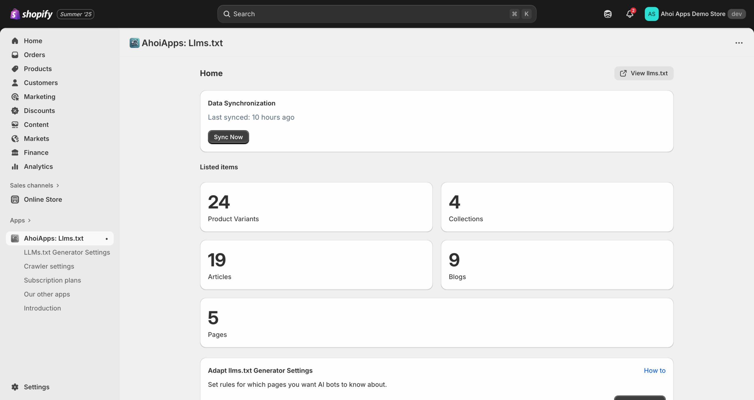Open the Sidekick assistant icon
Image resolution: width=754 pixels, height=400 pixels.
[608, 14]
